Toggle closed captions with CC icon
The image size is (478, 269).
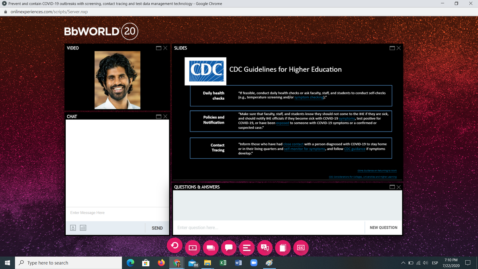point(301,248)
